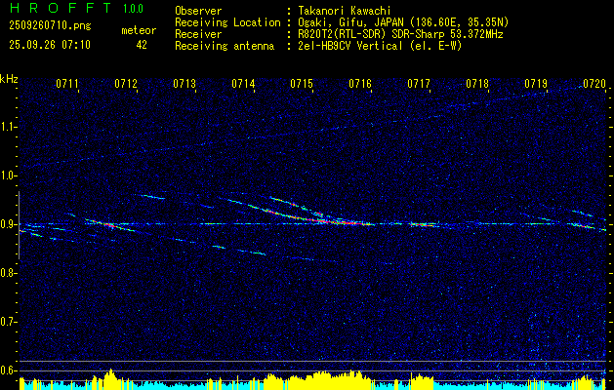The image size is (614, 390).
Task: Click the date stamp 25.09.26 07:10
Action: point(50,45)
